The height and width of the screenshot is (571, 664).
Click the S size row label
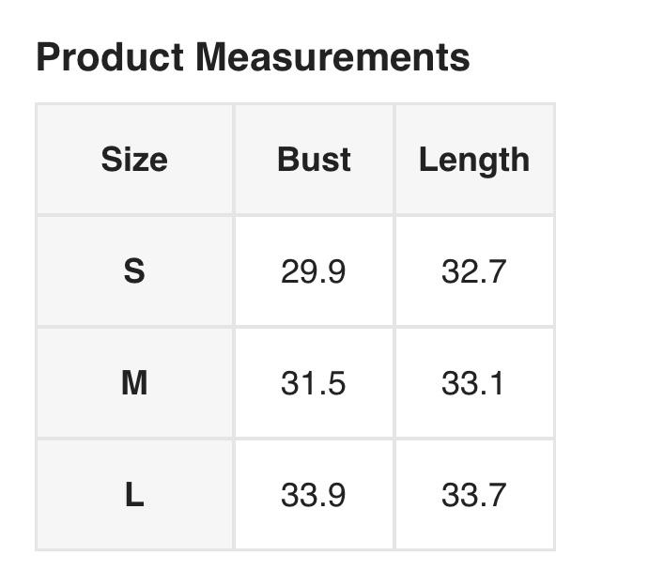tap(134, 271)
